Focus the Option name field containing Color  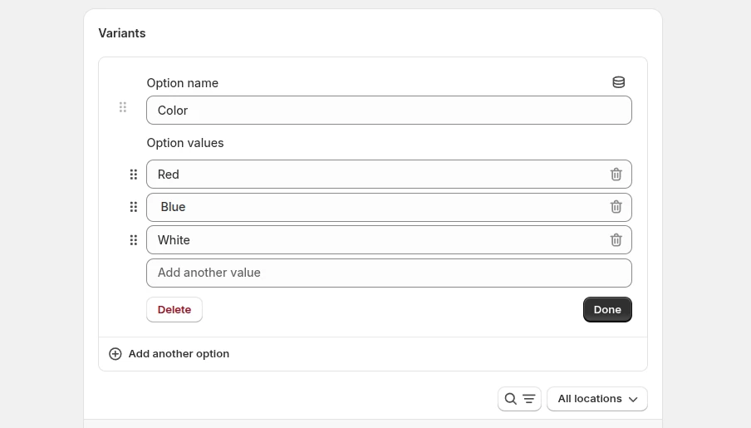[389, 111]
